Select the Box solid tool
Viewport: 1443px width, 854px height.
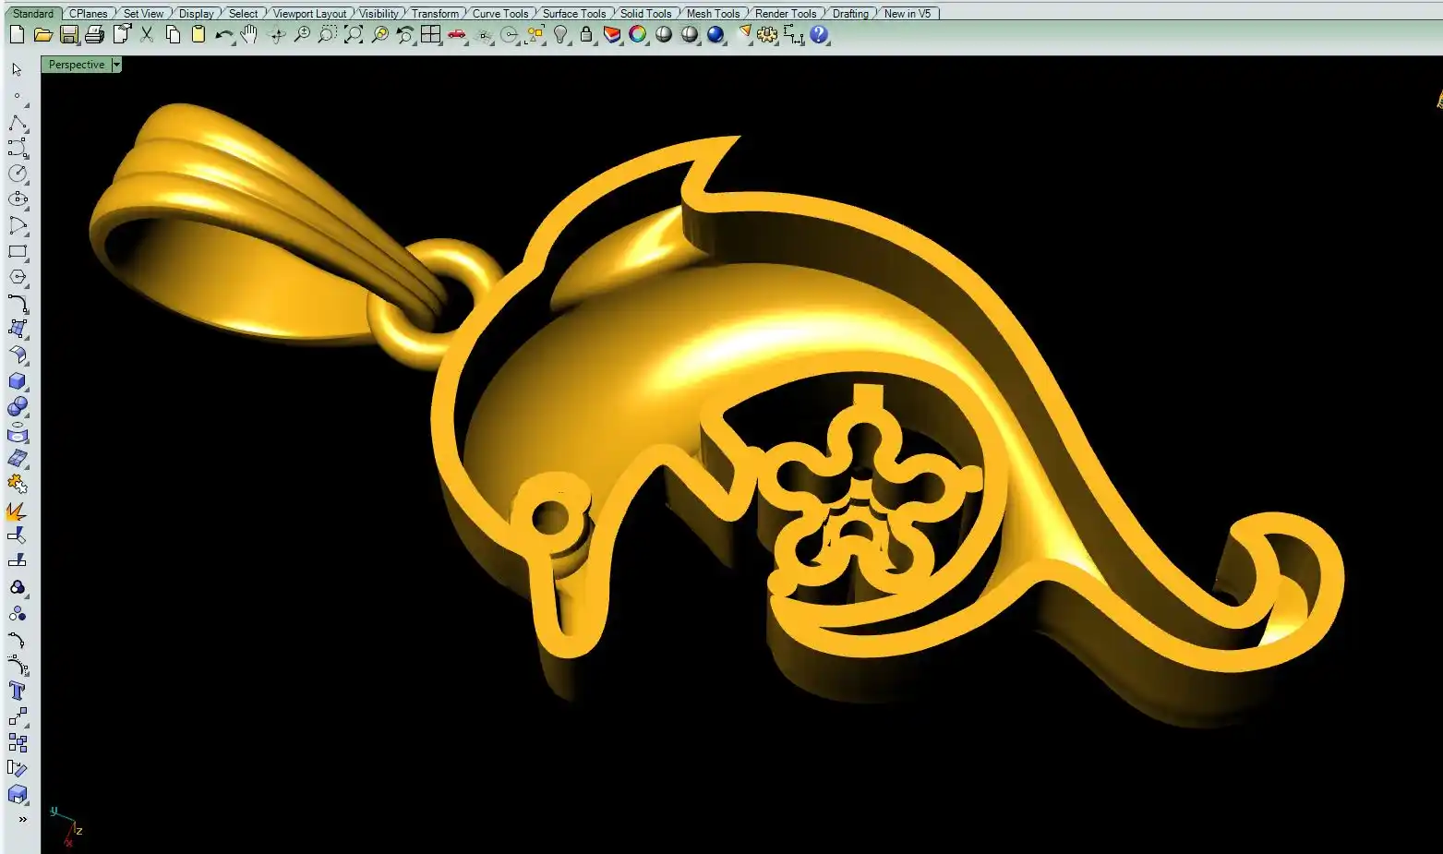(x=18, y=381)
